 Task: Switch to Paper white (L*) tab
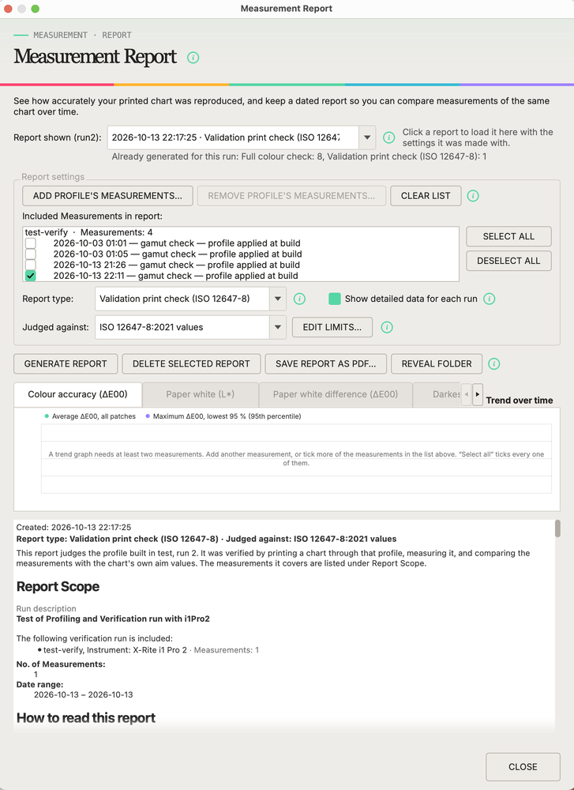point(201,394)
